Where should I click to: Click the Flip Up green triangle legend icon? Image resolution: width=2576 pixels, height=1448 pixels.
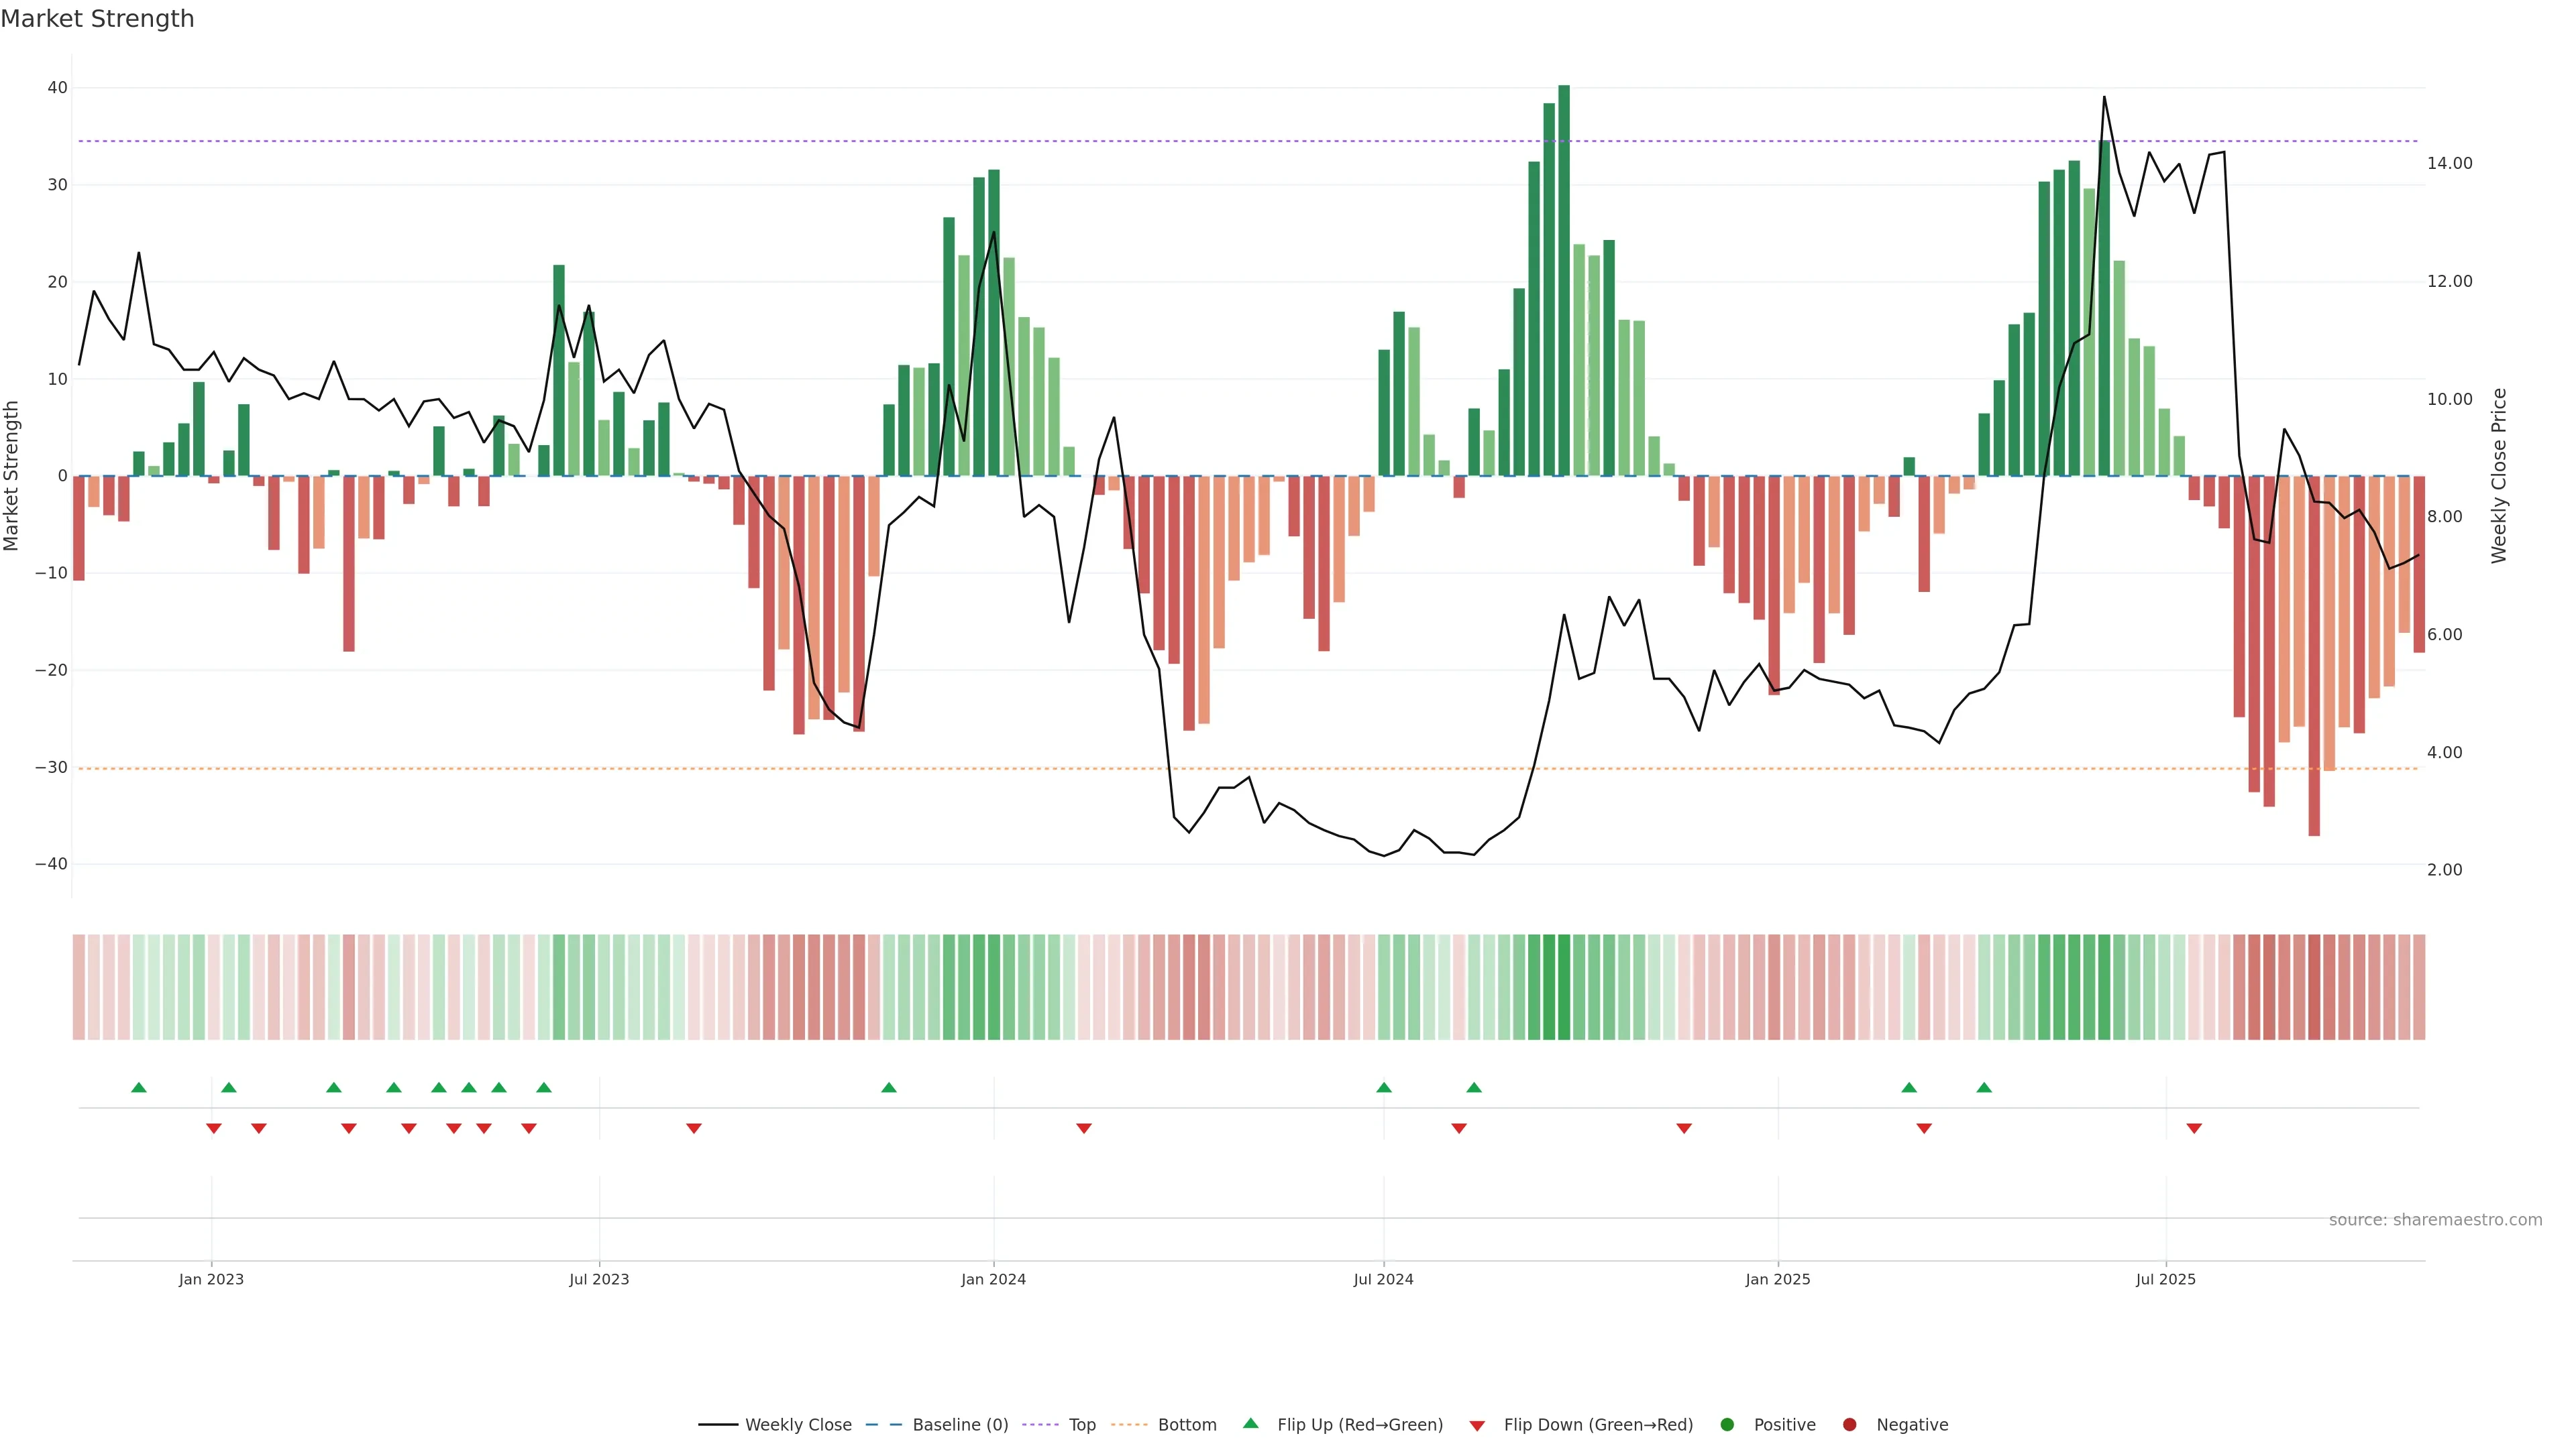click(x=1250, y=1423)
